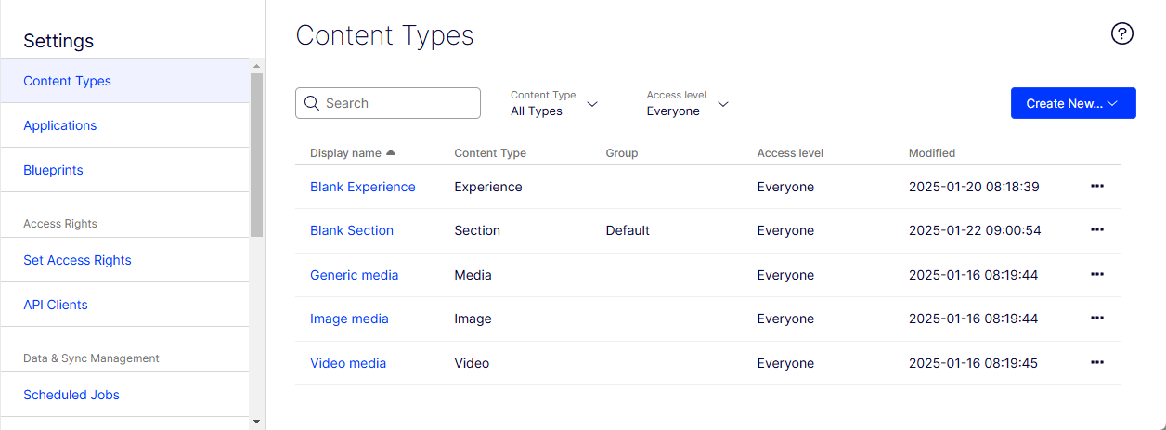Viewport: 1166px width, 430px height.
Task: Open Set Access Rights settings
Action: [x=77, y=260]
